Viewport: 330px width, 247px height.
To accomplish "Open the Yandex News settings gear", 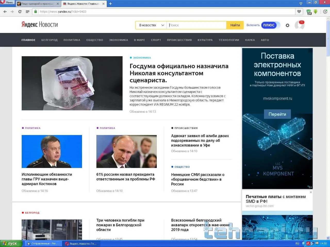I will [x=287, y=25].
